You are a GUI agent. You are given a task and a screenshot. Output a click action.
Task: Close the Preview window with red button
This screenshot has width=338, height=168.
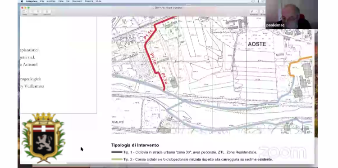pos(22,8)
